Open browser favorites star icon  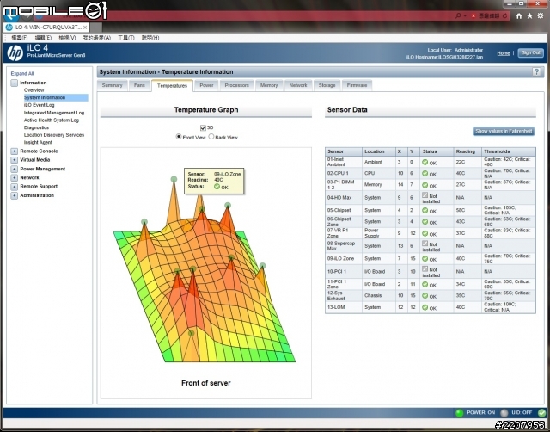(x=529, y=15)
